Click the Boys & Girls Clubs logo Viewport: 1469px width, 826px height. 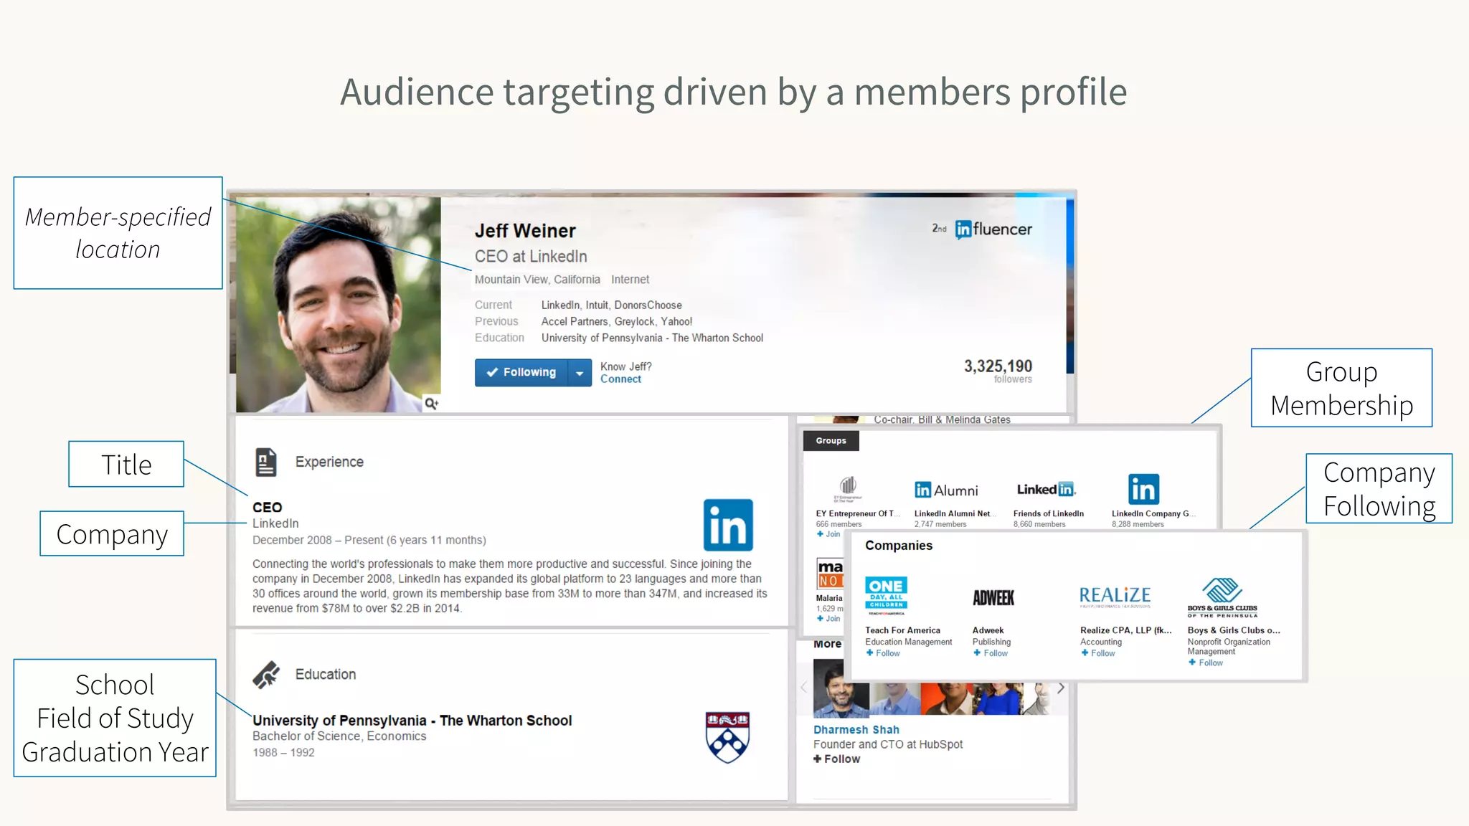point(1222,598)
